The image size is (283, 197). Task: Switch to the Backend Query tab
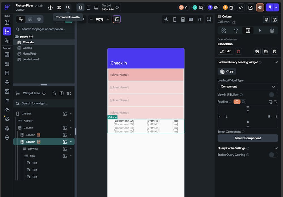[x=248, y=31]
